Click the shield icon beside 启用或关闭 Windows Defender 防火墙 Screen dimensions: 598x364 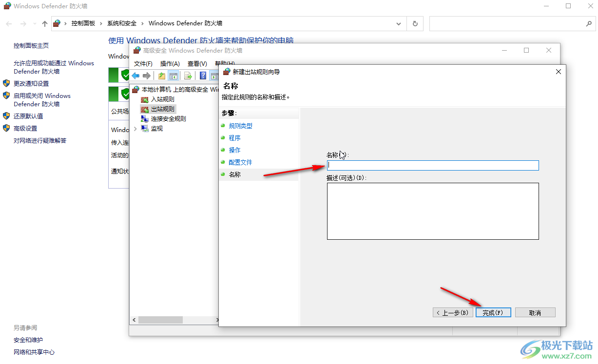coord(6,96)
